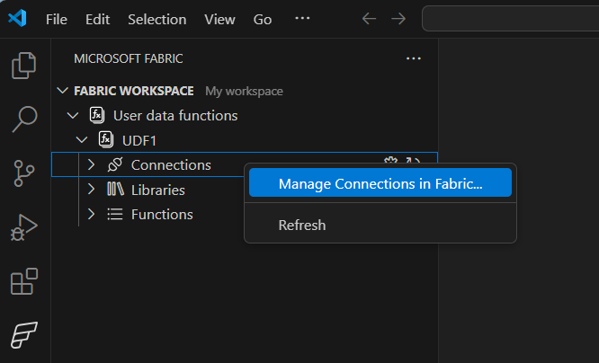Collapse the Fabric Workspace section
Image resolution: width=599 pixels, height=363 pixels.
tap(62, 91)
